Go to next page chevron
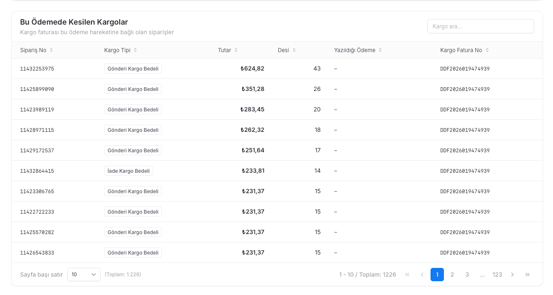This screenshot has width=553, height=295. pyautogui.click(x=512, y=275)
